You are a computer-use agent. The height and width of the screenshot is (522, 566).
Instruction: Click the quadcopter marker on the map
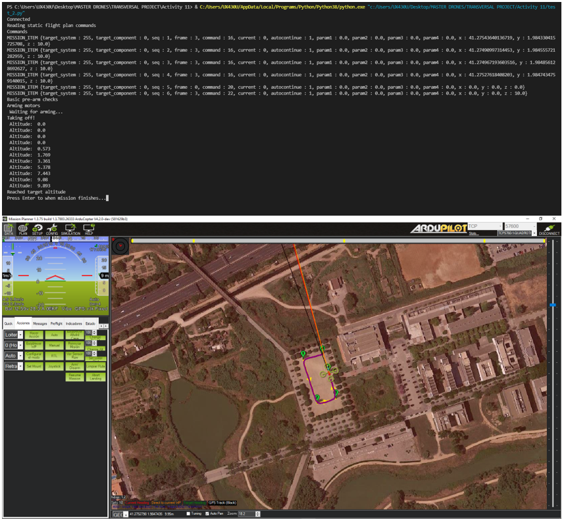point(328,373)
